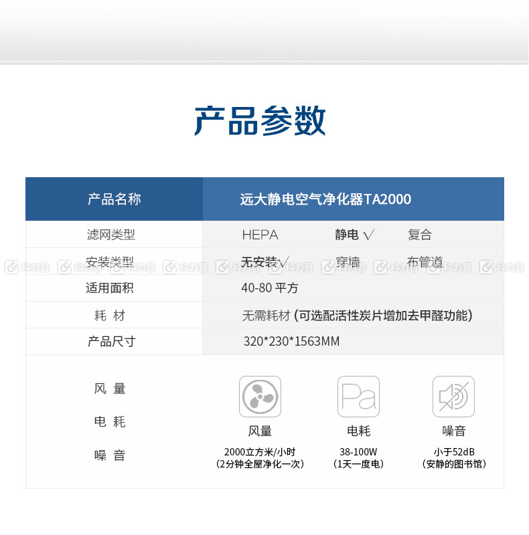This screenshot has width=529, height=535.
Task: Click the Pa power consumption icon
Action: click(358, 397)
